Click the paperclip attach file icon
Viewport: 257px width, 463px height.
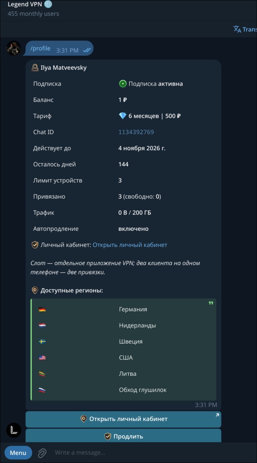coord(42,453)
